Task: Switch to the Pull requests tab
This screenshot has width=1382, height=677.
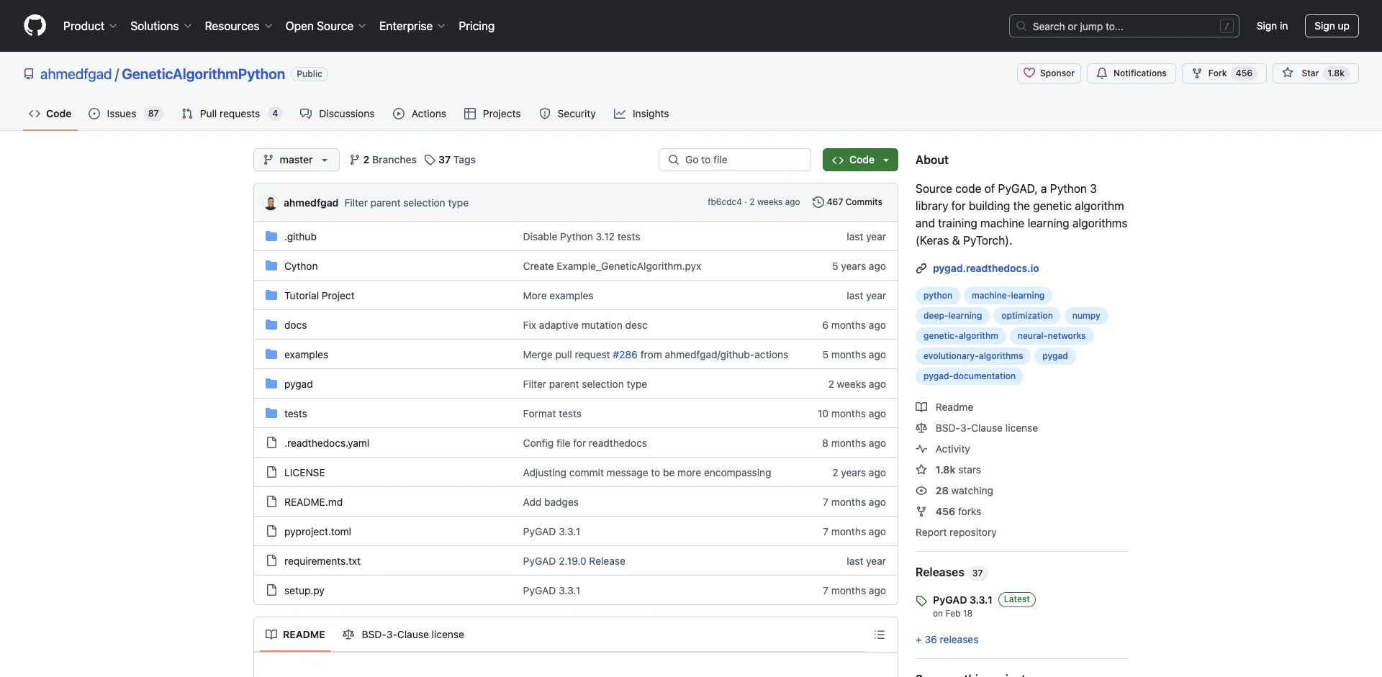Action: 231,114
